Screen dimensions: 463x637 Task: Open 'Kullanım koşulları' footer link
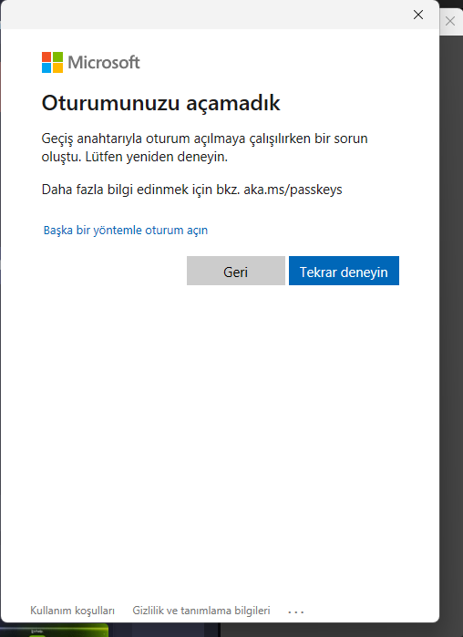72,611
